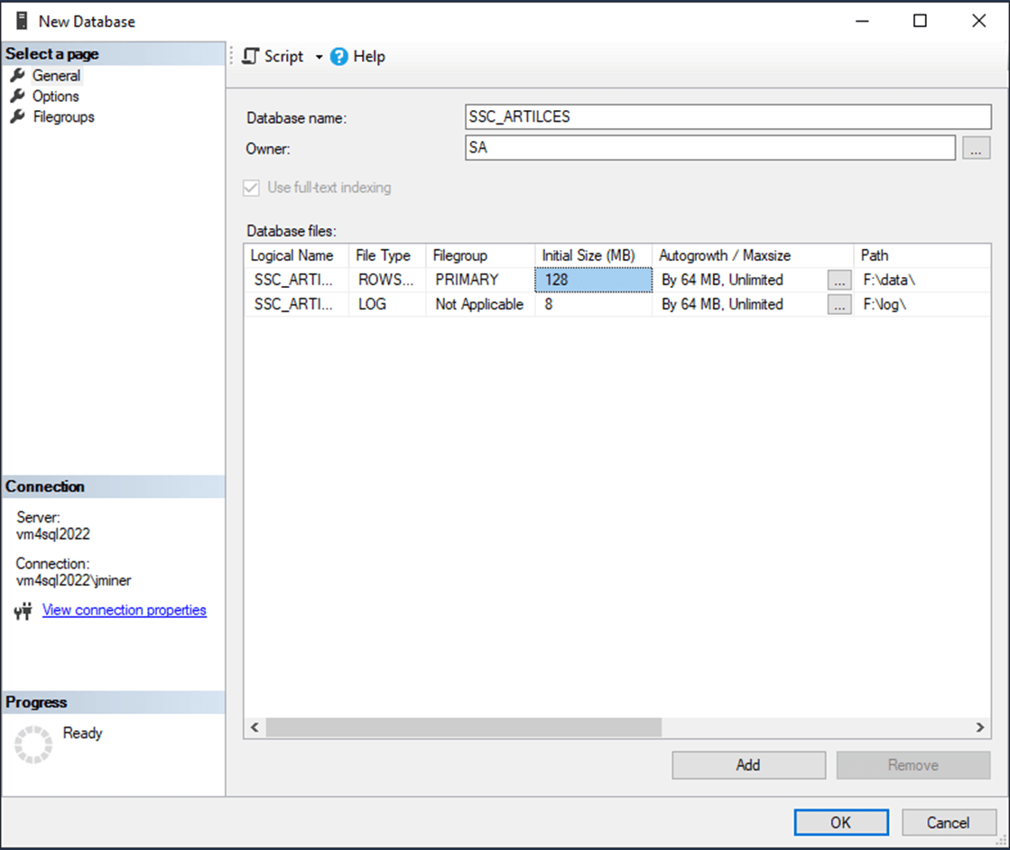Click the Path column header
Screen dimensions: 1010x850
point(922,255)
